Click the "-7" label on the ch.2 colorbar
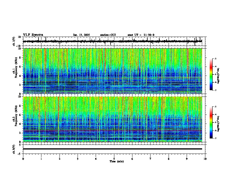 click(x=215, y=138)
